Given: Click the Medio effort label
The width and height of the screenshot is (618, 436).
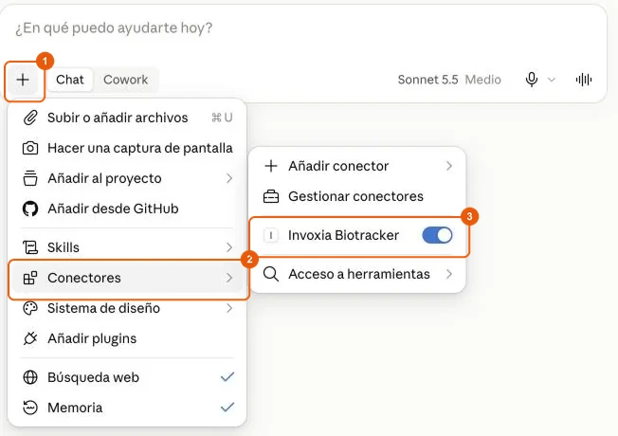Looking at the screenshot, I should [x=482, y=80].
